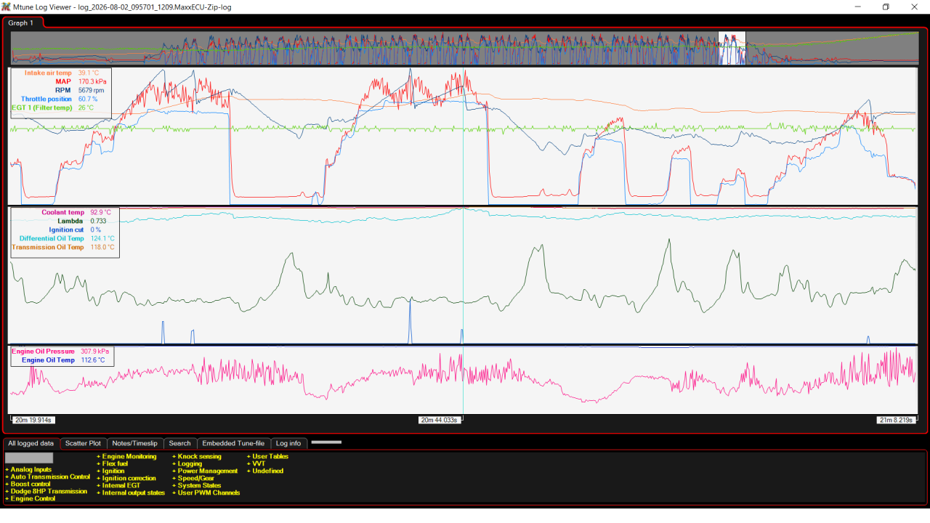The height and width of the screenshot is (523, 930).
Task: Click the 170.3 kPa MAP value
Action: [92, 81]
